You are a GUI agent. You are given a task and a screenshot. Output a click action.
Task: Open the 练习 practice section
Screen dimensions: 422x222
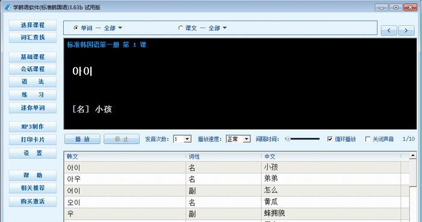tap(33, 95)
